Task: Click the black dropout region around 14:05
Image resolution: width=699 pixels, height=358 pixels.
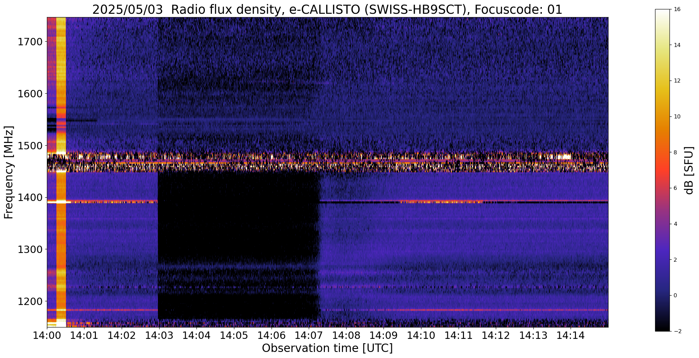Action: 238,245
